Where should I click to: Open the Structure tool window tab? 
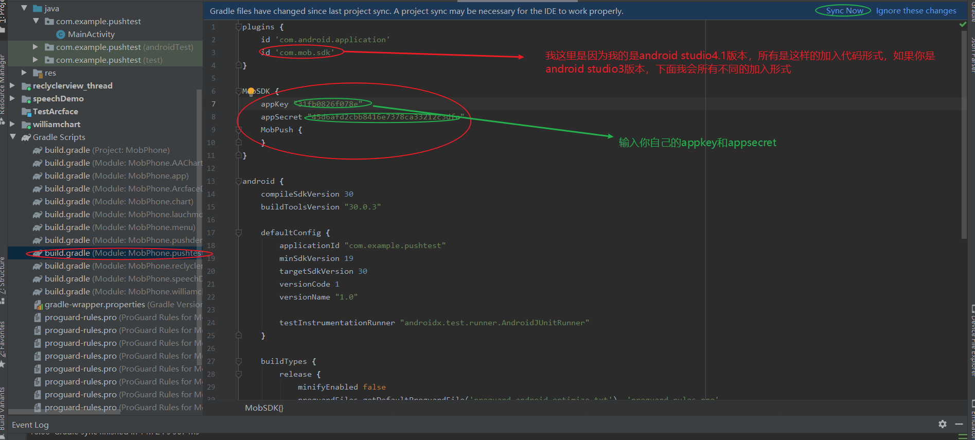(3, 280)
